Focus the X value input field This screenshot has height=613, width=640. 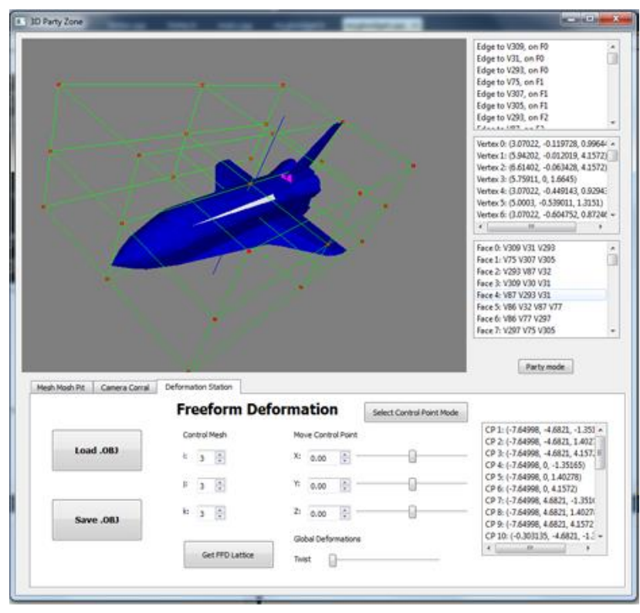click(x=324, y=458)
